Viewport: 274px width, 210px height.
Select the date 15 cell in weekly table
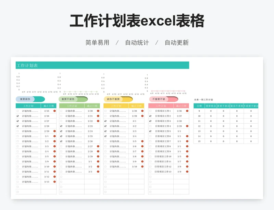(x=199, y=141)
